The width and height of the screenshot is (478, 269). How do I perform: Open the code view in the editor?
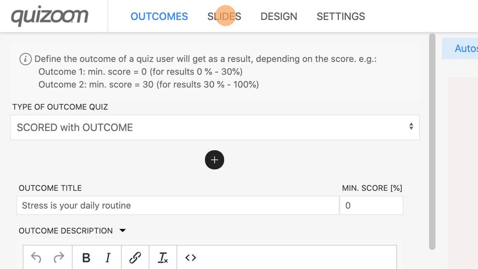190,257
